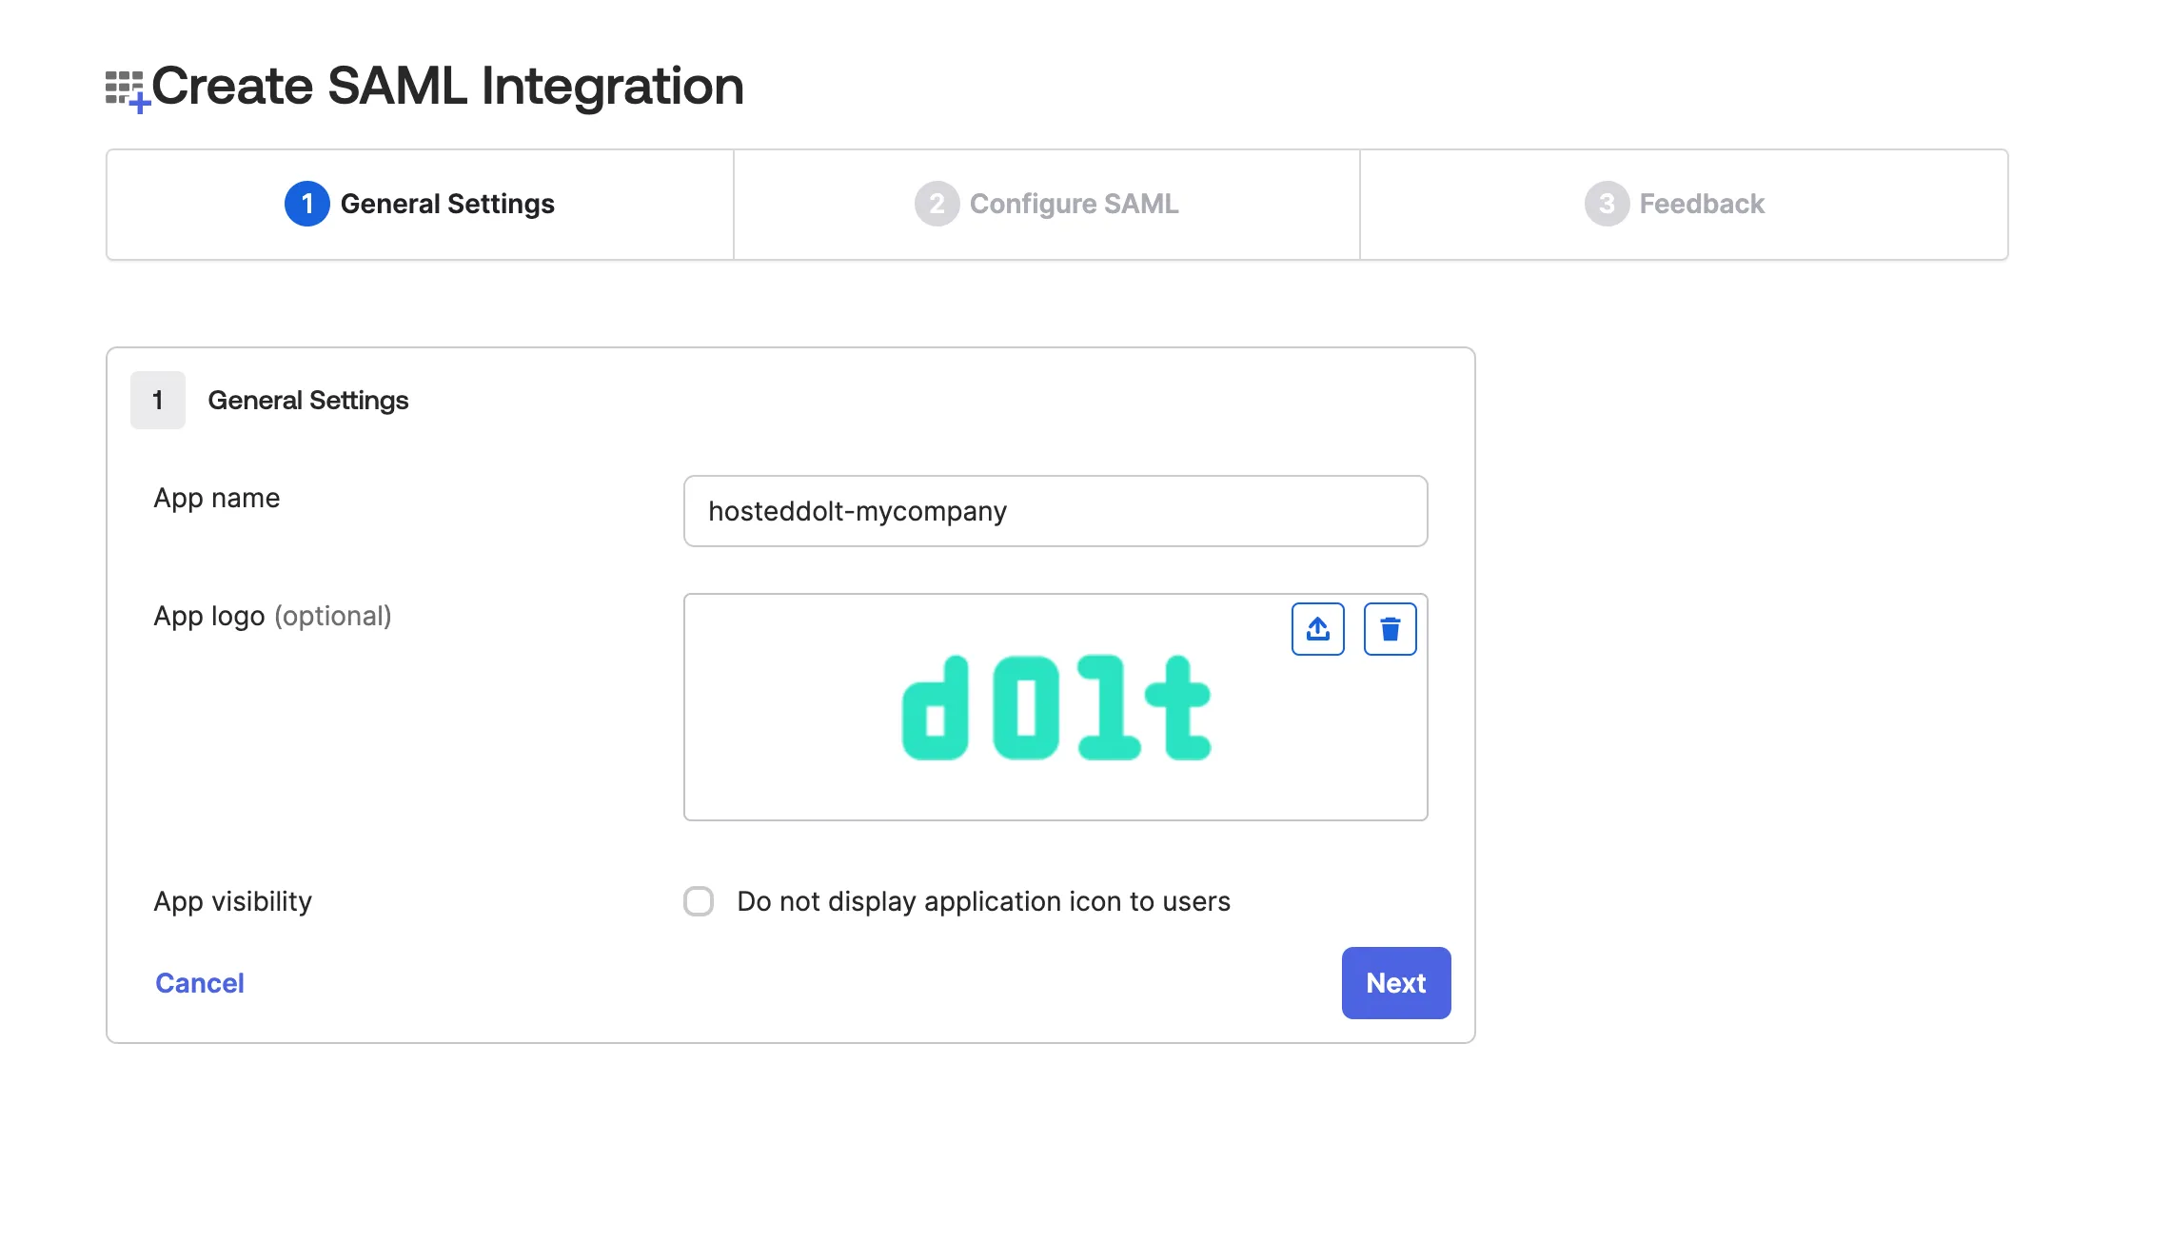Select the hosteddolt-mycompany app name text
2170x1241 pixels.
coord(858,511)
